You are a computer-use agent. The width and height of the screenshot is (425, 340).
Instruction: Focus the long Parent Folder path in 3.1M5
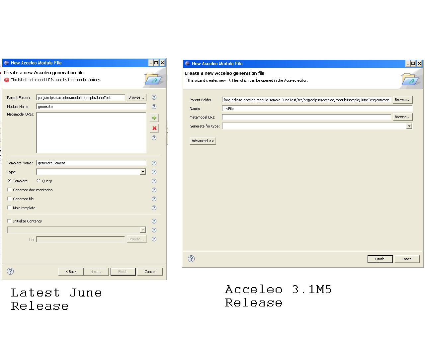[x=306, y=100]
